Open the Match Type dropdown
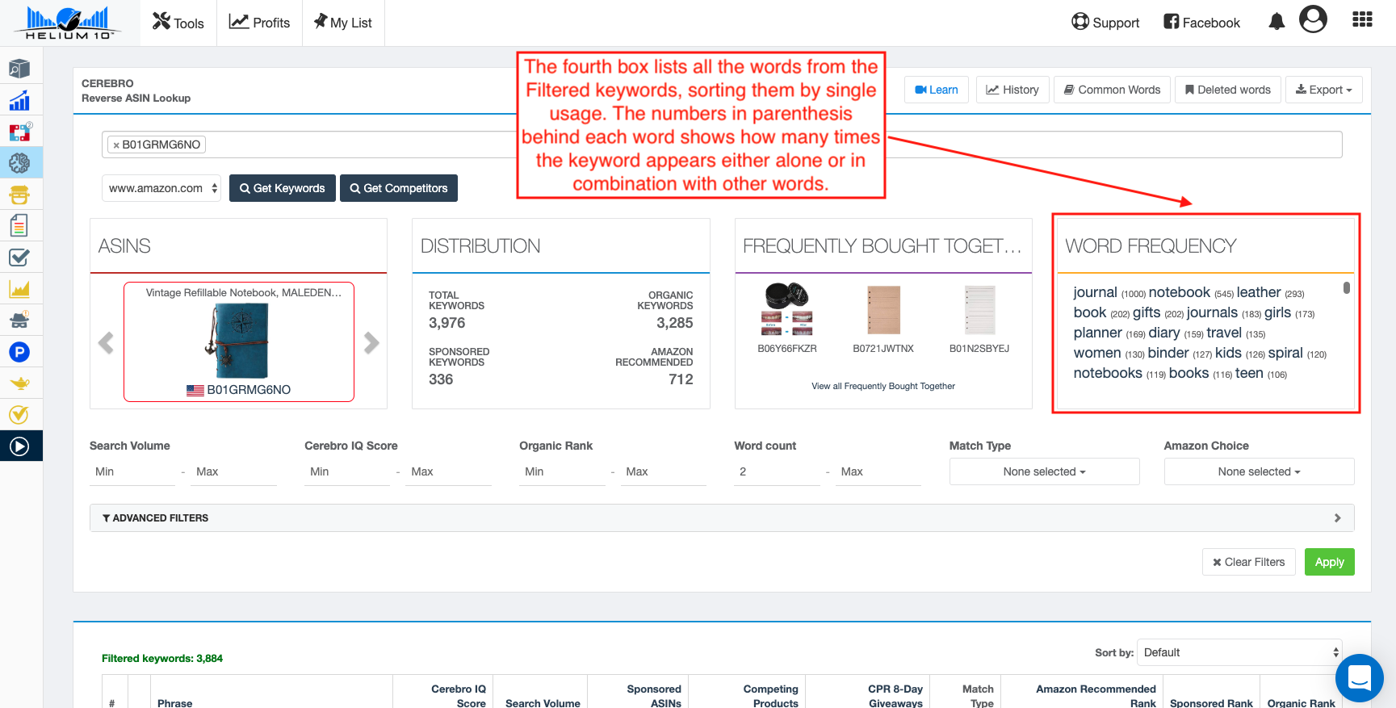1396x708 pixels. coord(1044,471)
